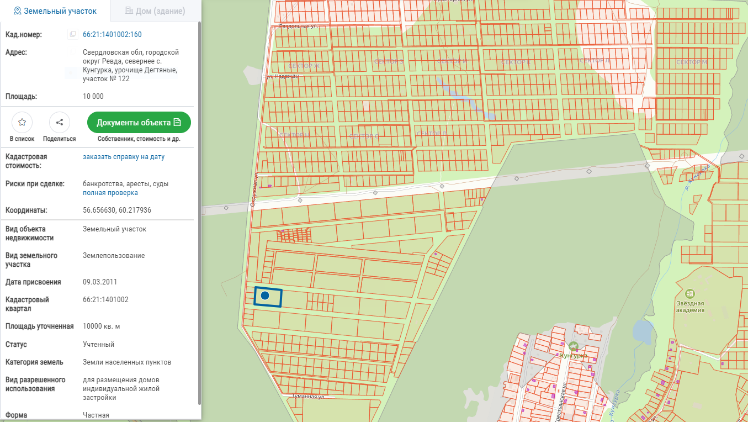Click the blue marker on the selected parcel
Viewport: 748px width, 422px height.
tap(265, 296)
